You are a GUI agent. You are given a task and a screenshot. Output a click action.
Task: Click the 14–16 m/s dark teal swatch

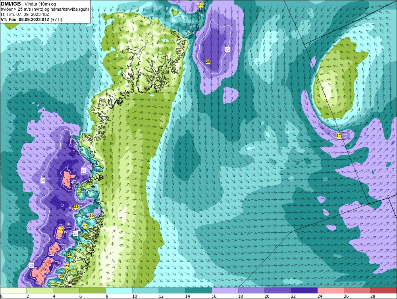tap(198, 290)
